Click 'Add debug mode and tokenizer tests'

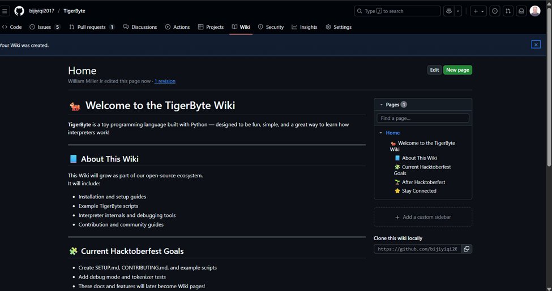122,277
